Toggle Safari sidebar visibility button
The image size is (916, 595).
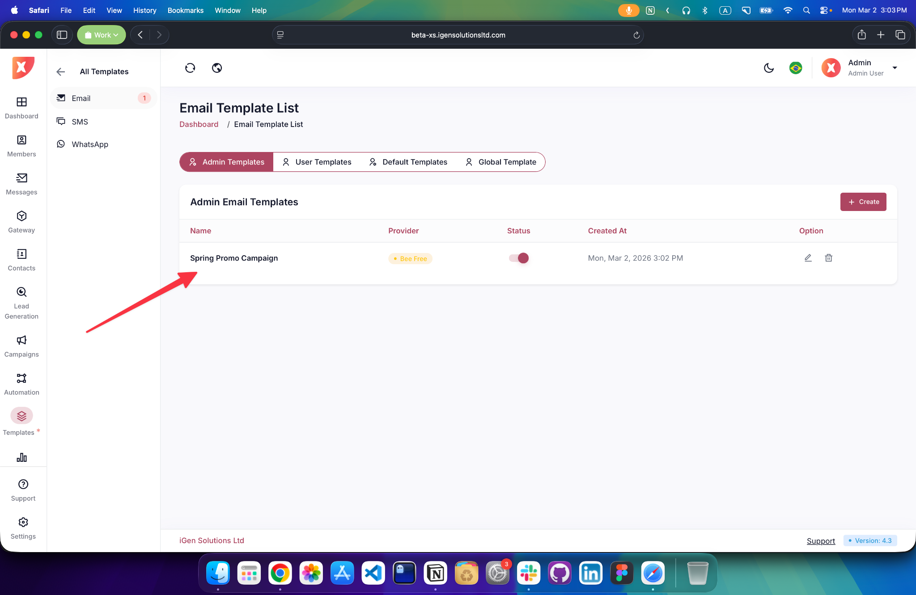pos(62,35)
